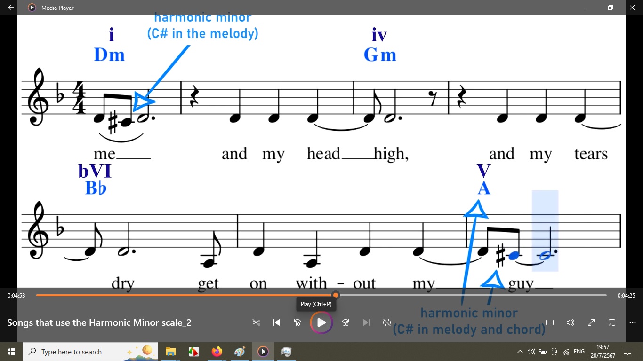Click the remaining time 0:04:25

click(626, 296)
